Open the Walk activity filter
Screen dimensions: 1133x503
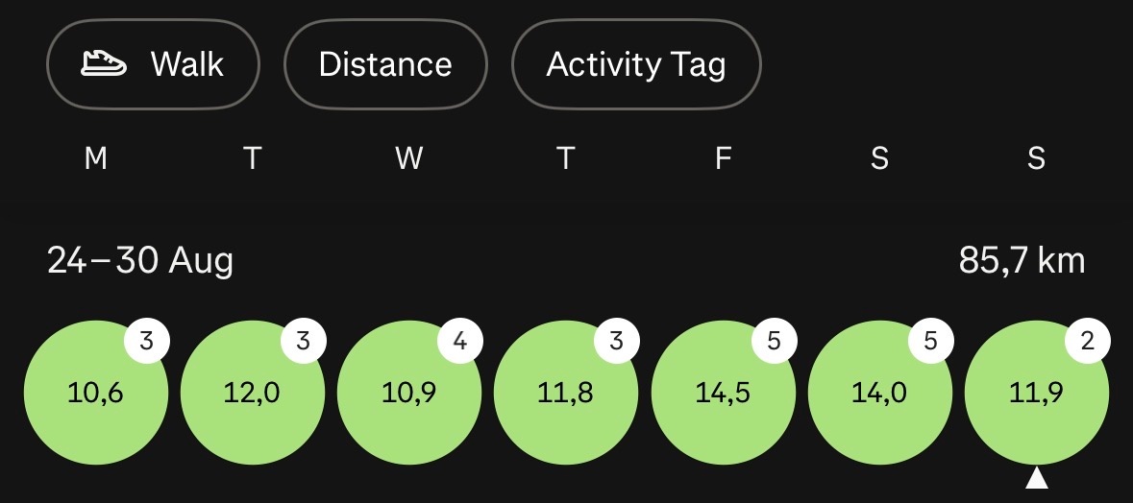[x=153, y=64]
